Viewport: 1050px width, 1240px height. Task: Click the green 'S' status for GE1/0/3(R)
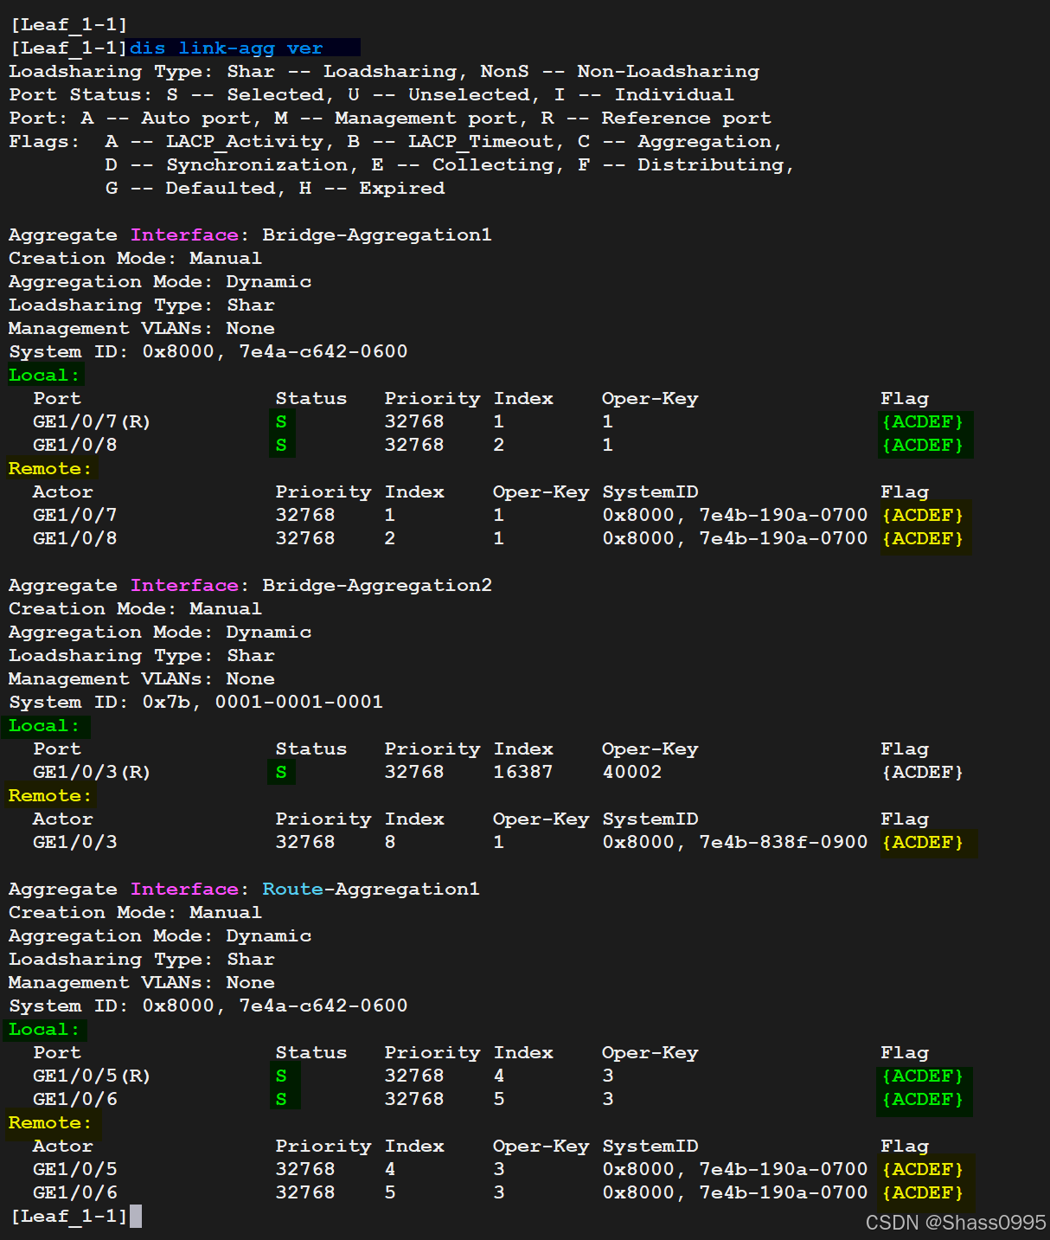[281, 773]
